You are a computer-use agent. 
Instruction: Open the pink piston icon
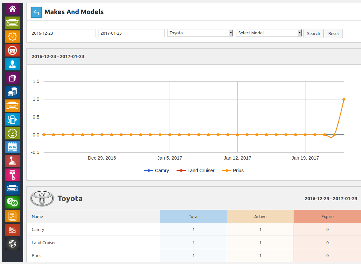click(x=13, y=175)
